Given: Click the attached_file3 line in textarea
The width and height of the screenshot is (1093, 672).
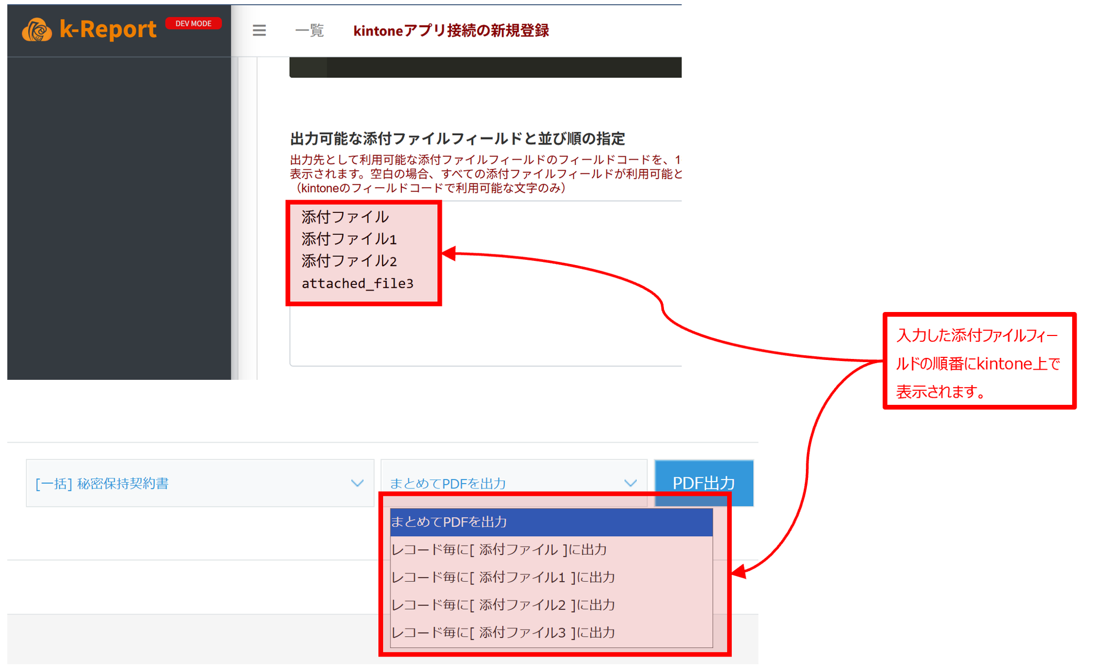Looking at the screenshot, I should 357,283.
